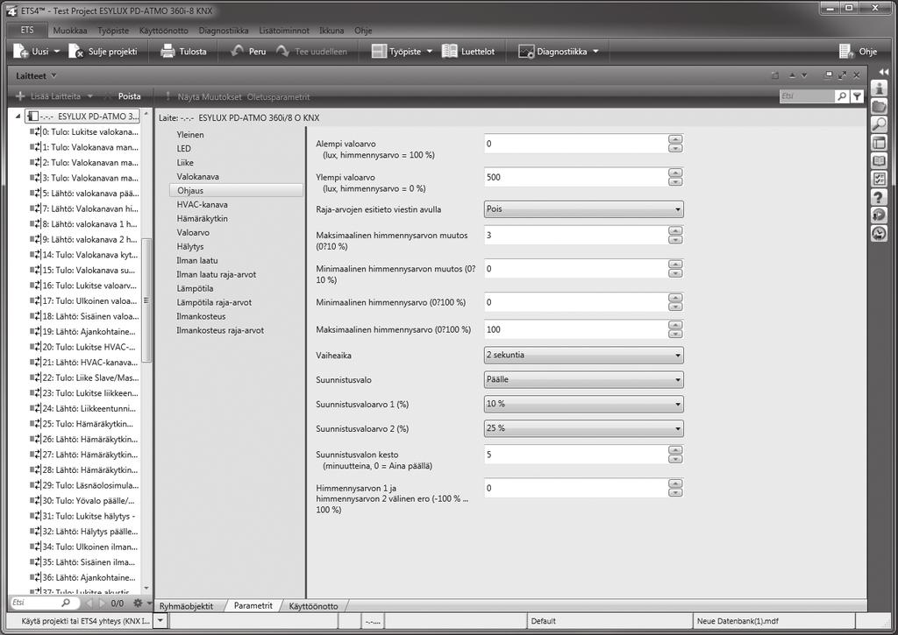Select tree item 32: Lähtö: Hälytys päälle
The image size is (898, 635).
click(x=84, y=531)
